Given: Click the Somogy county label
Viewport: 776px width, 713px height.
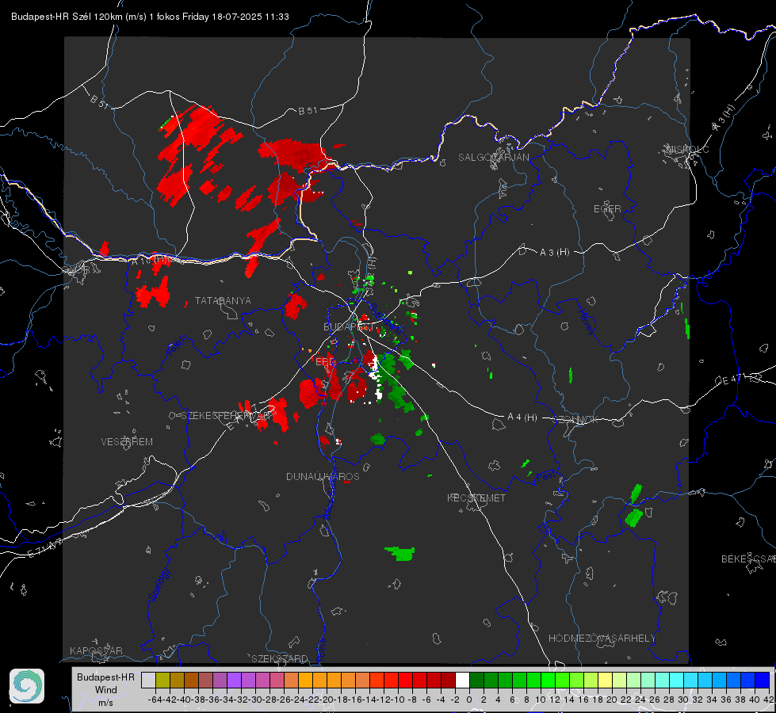Looking at the screenshot, I should pyautogui.click(x=159, y=585).
